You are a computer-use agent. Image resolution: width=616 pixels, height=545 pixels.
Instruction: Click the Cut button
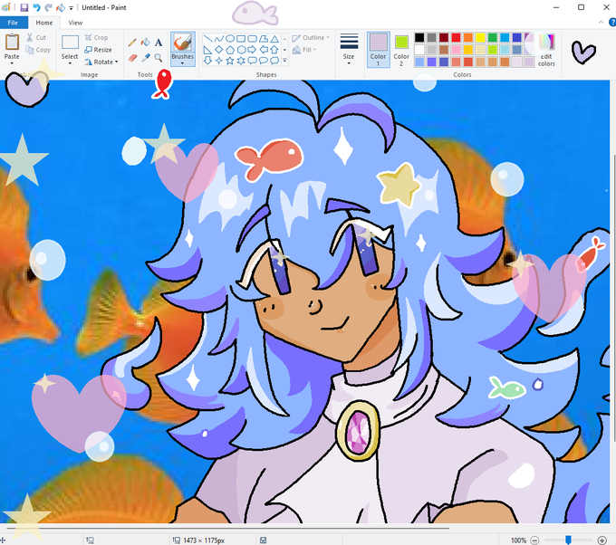[x=36, y=38]
